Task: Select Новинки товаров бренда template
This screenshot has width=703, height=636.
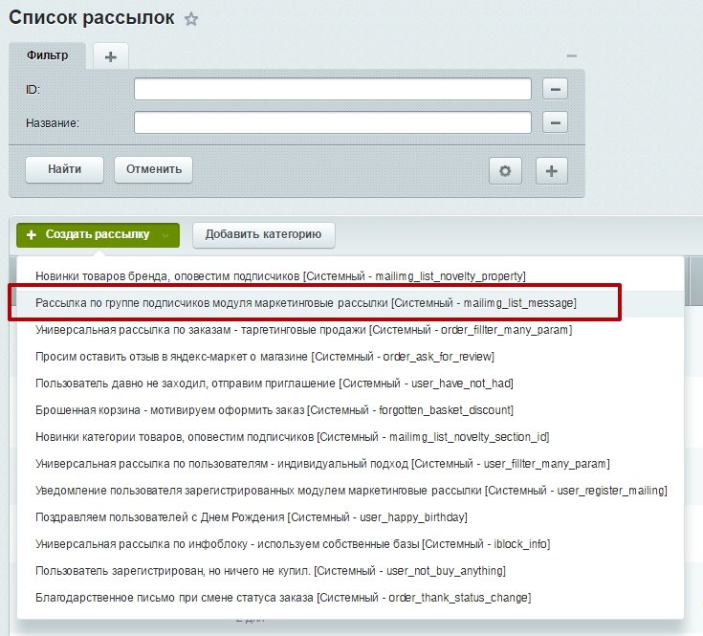Action: click(280, 275)
